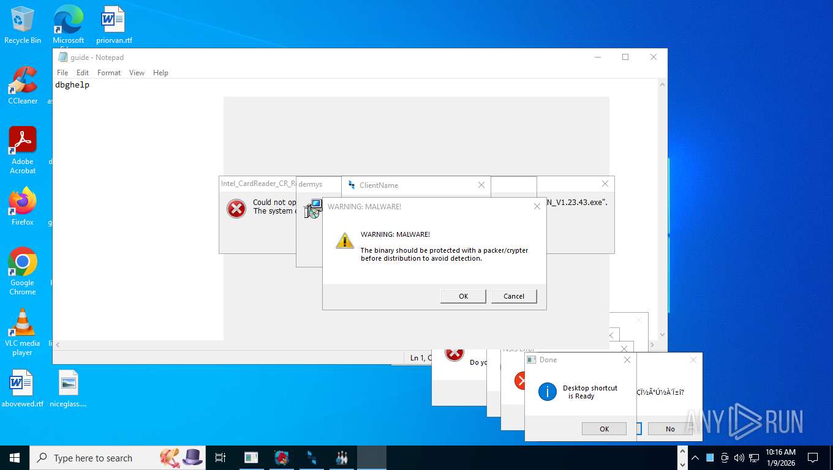The height and width of the screenshot is (470, 833).
Task: Click the Notepad vertical scrollbar up arrow
Action: click(x=661, y=85)
